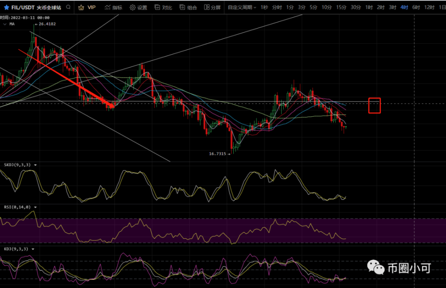
Task: Open the VIP crown menu
Action: 87,8
